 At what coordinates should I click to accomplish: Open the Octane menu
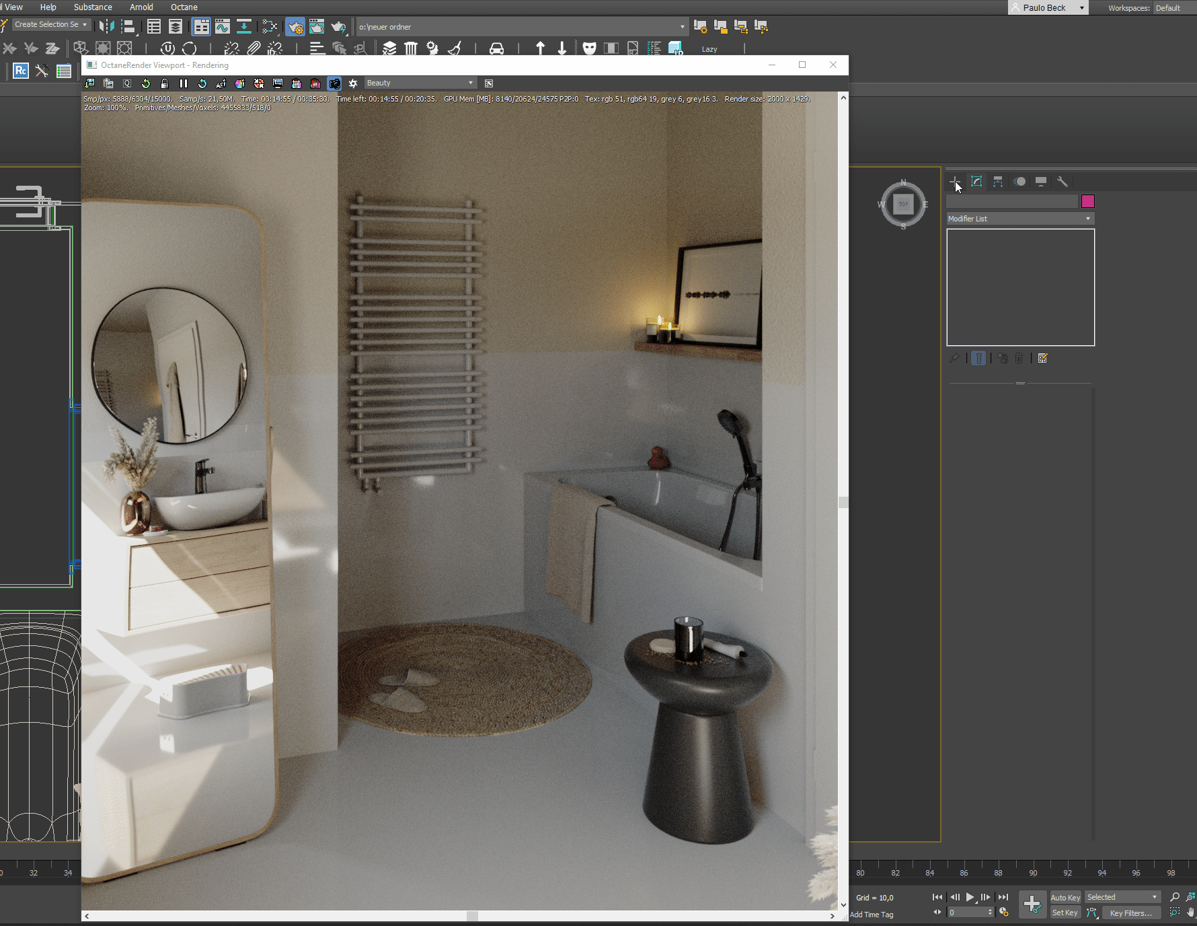pos(184,7)
